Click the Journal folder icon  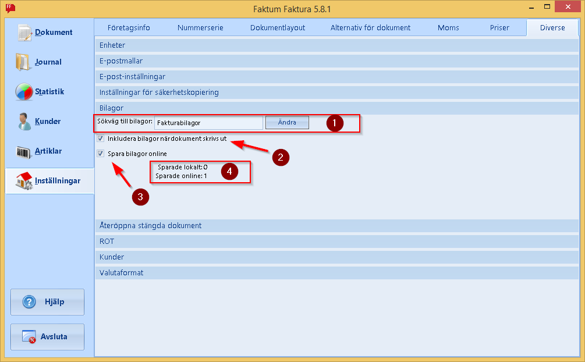pos(23,62)
